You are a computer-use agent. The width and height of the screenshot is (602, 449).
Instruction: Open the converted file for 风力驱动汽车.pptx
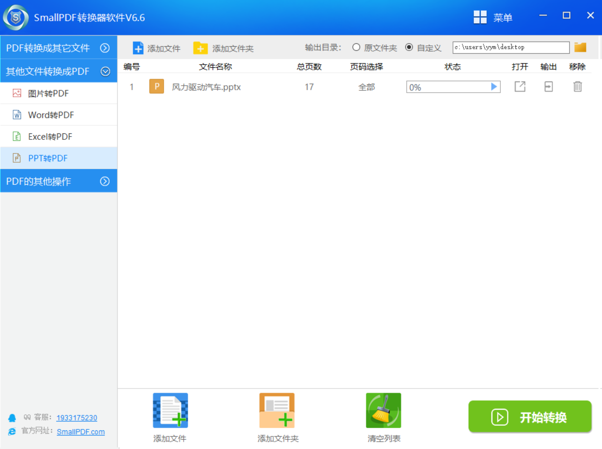tap(520, 87)
